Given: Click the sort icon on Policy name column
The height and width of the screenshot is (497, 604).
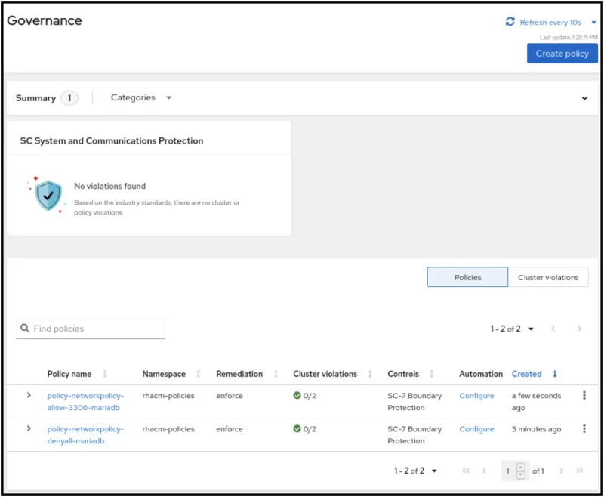Looking at the screenshot, I should coord(104,374).
